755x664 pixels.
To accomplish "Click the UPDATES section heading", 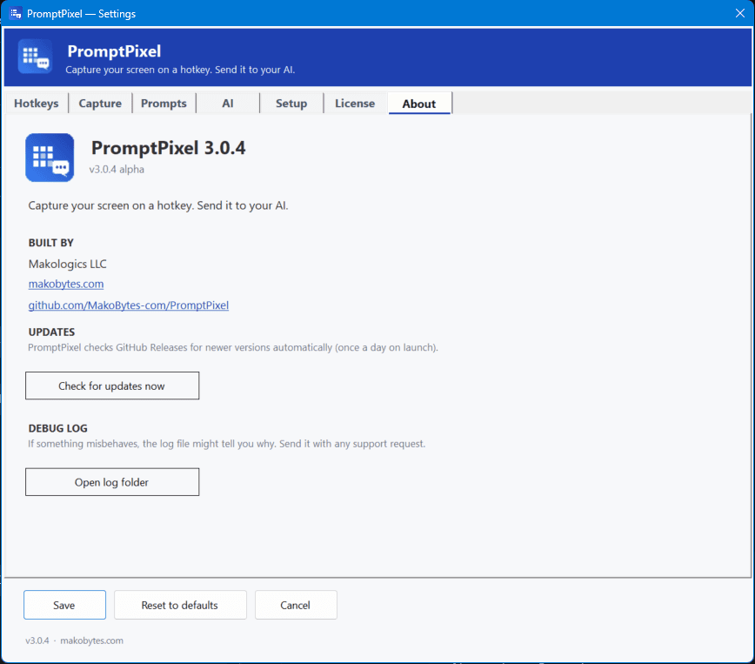I will 51,332.
